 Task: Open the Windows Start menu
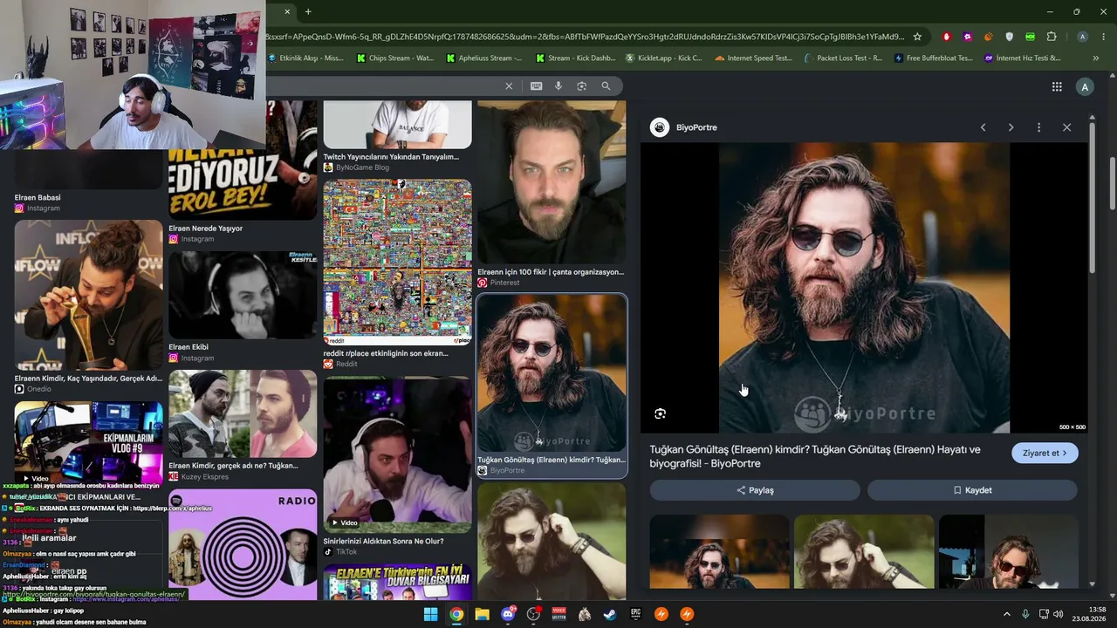430,614
